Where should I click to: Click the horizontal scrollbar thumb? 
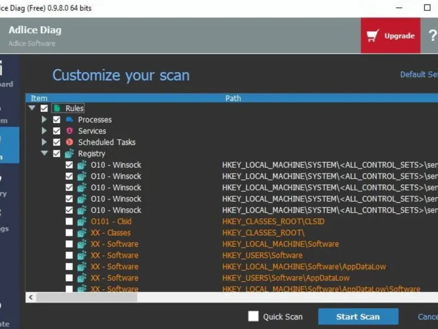(87, 297)
